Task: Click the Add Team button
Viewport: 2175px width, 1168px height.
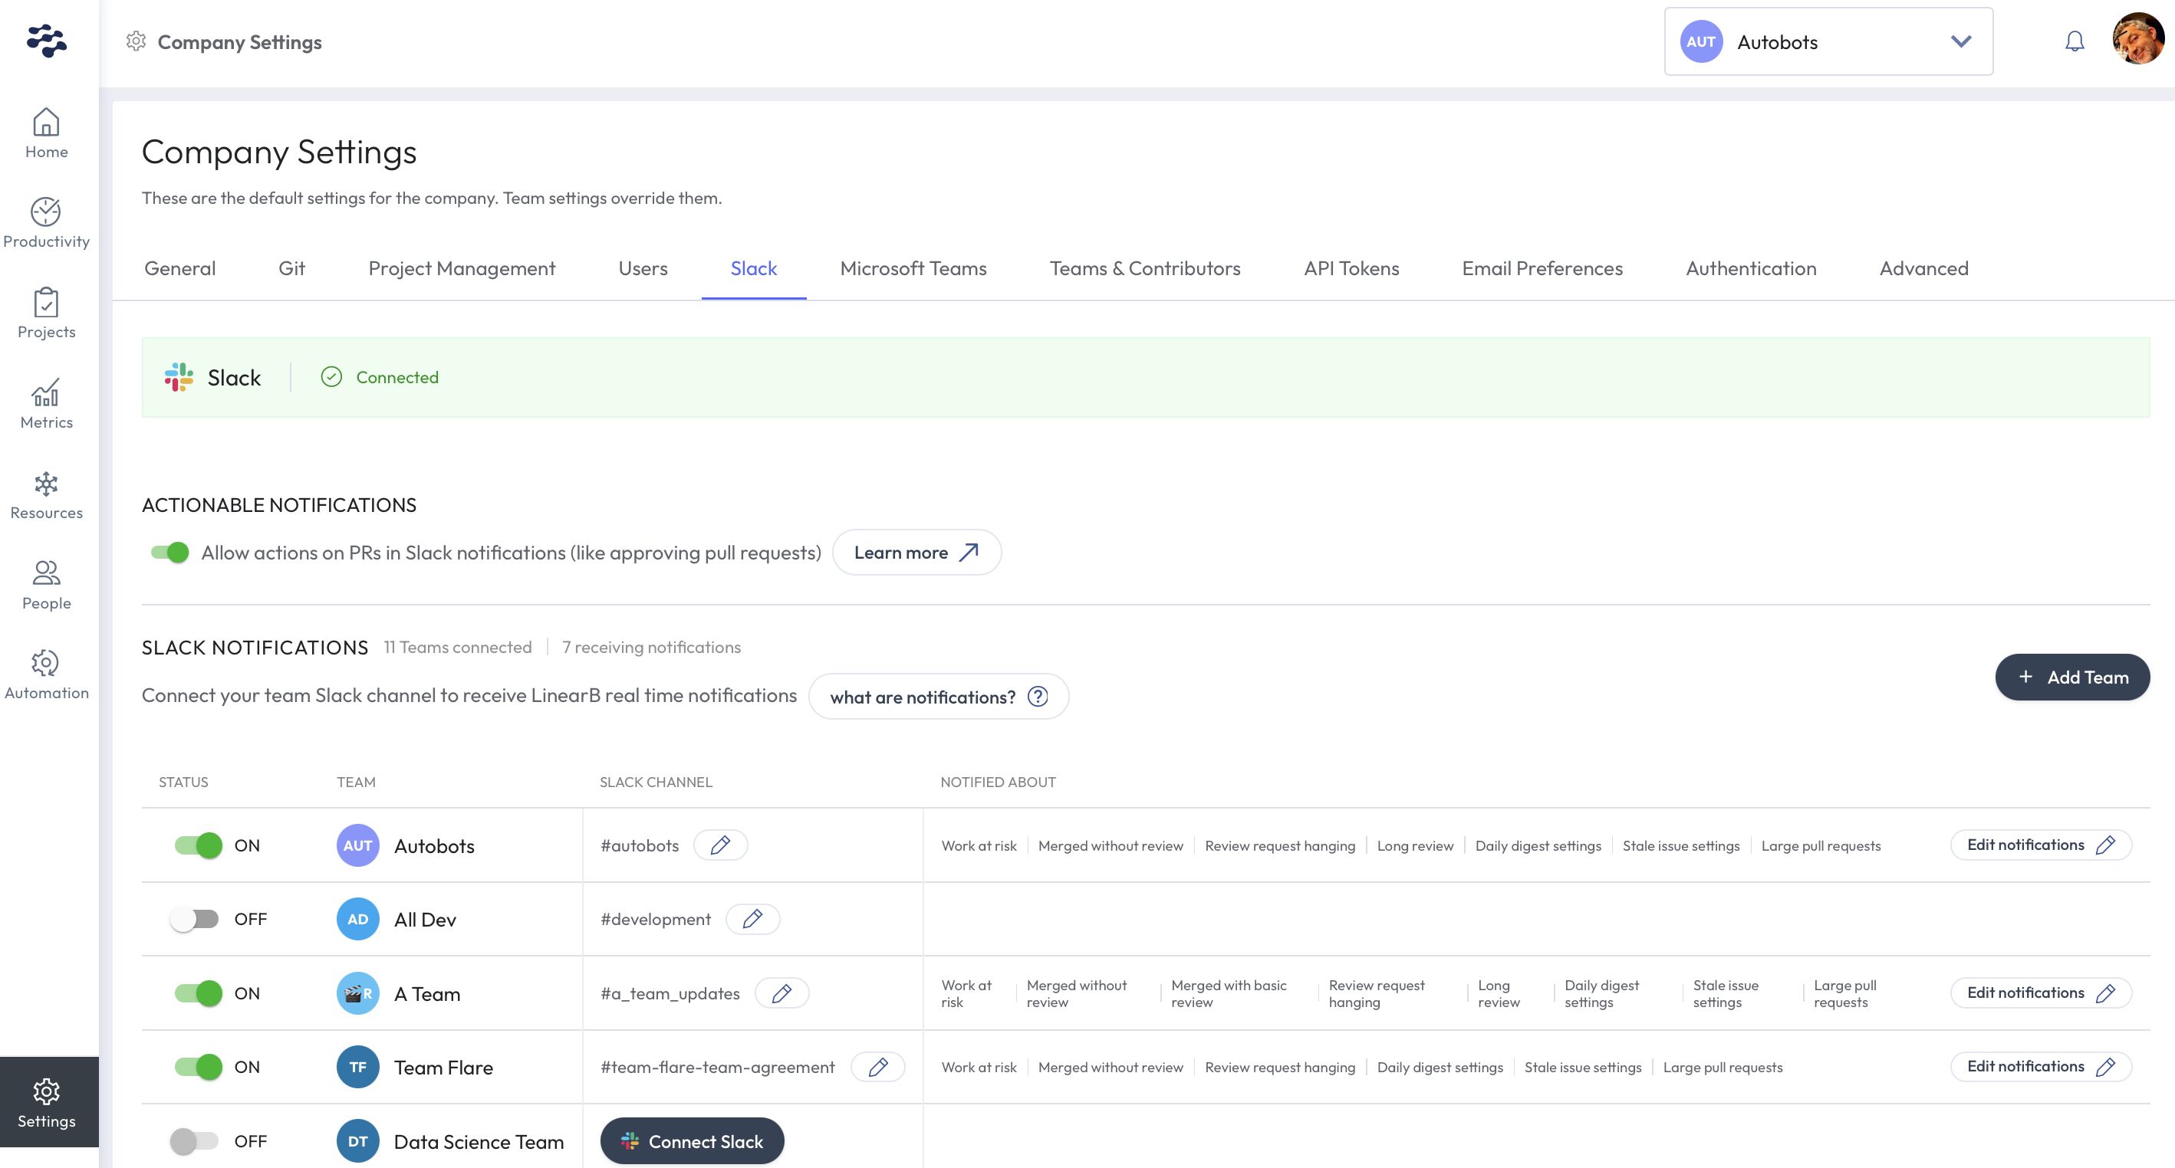Action: pos(2072,677)
